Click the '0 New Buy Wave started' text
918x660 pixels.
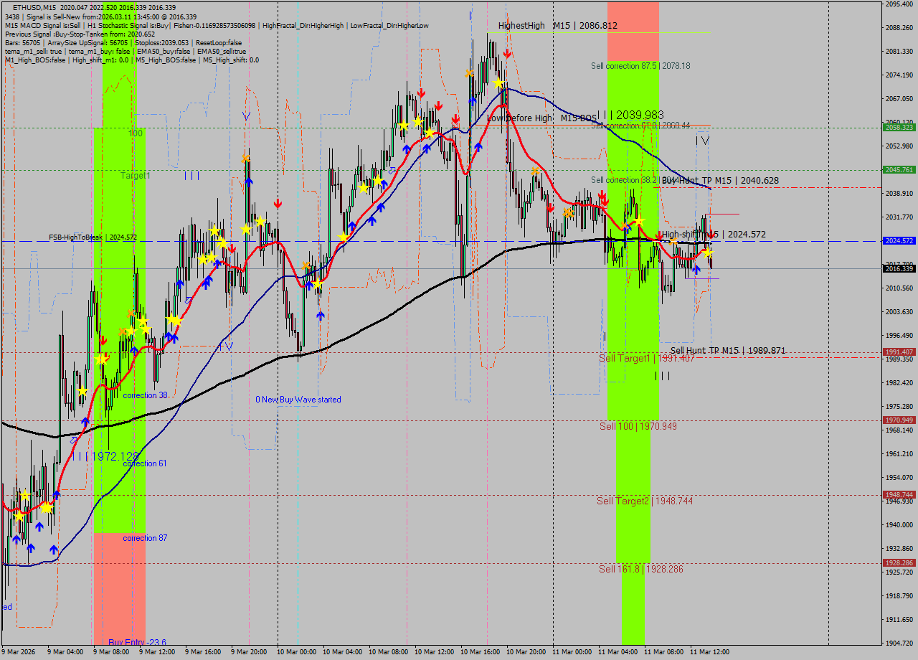pos(298,400)
